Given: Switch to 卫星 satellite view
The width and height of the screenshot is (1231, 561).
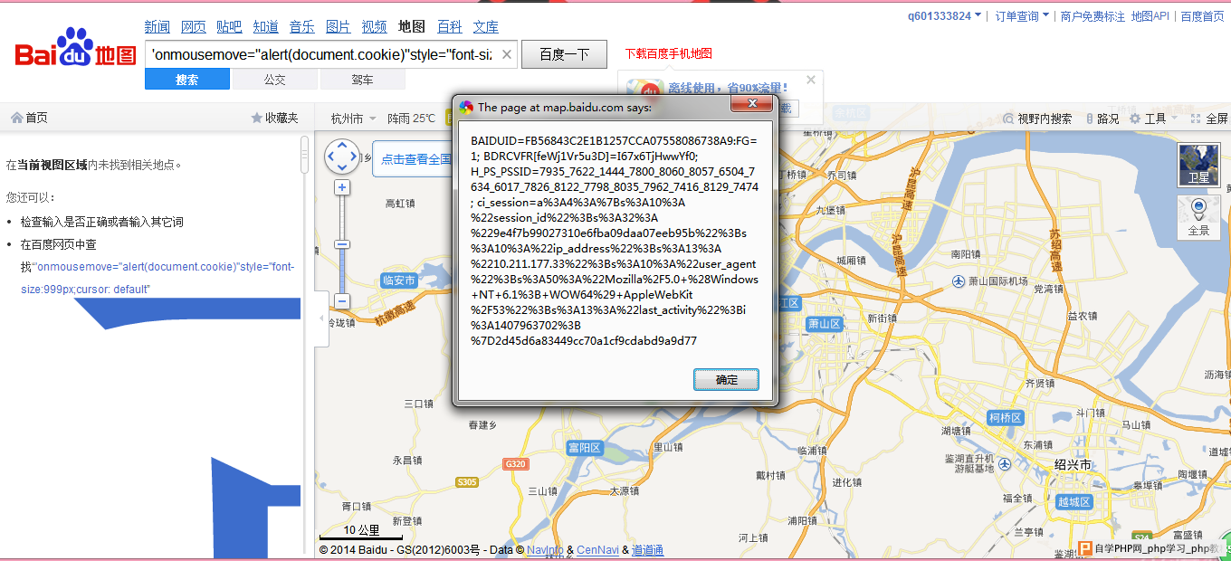Looking at the screenshot, I should [x=1198, y=165].
